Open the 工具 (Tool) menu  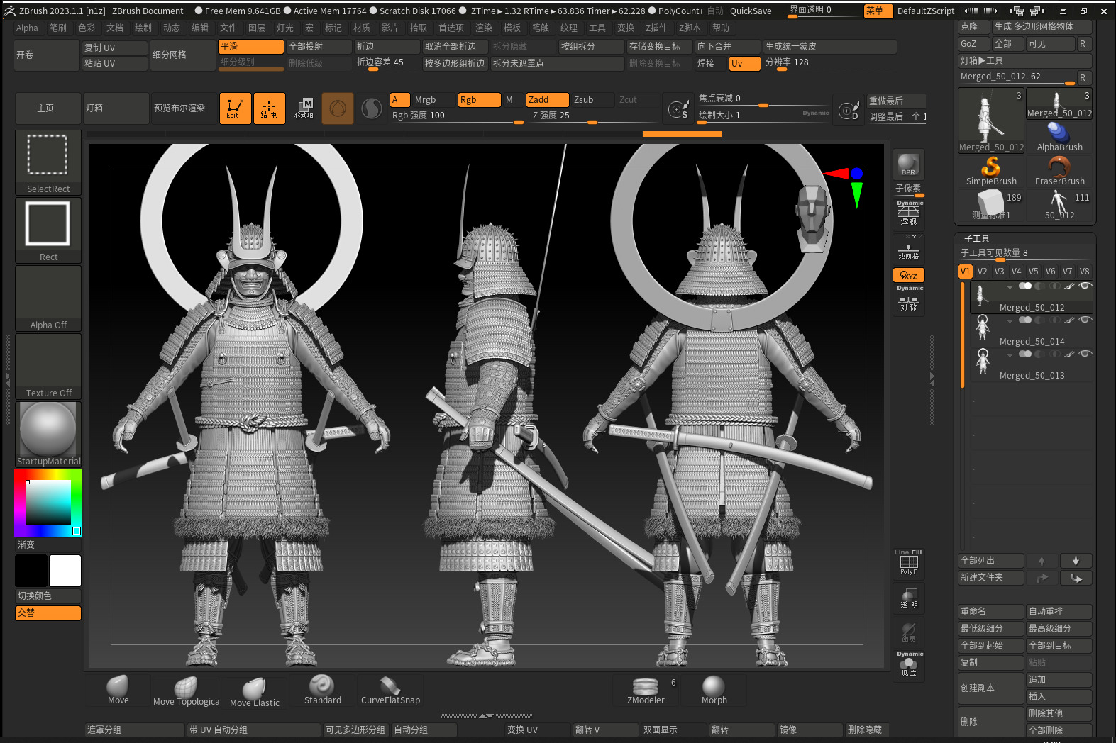click(597, 28)
